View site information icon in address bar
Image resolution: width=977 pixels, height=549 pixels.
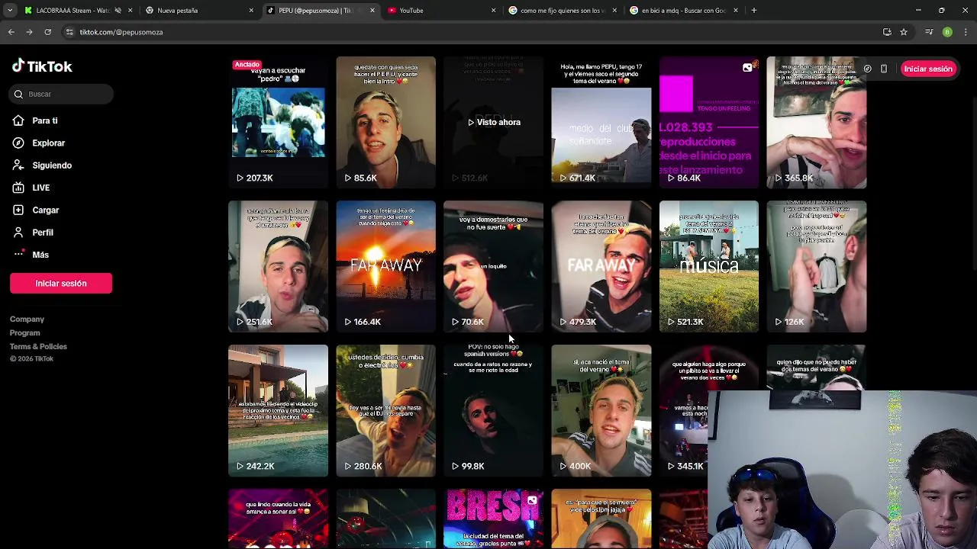point(69,32)
